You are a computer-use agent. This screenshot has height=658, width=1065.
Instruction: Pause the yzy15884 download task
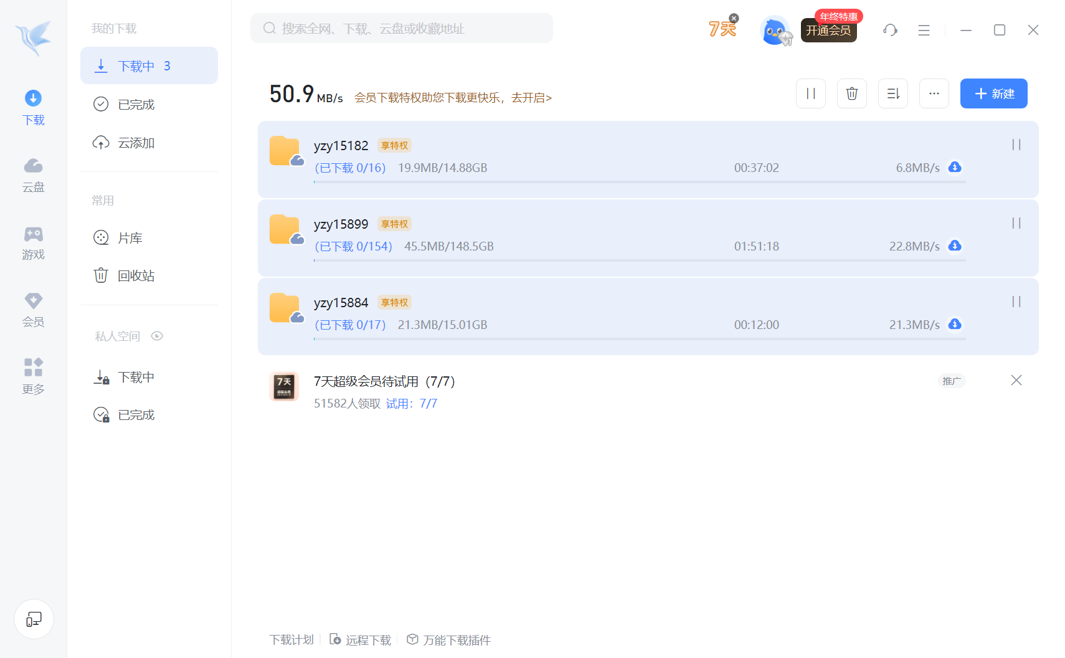click(x=1016, y=302)
